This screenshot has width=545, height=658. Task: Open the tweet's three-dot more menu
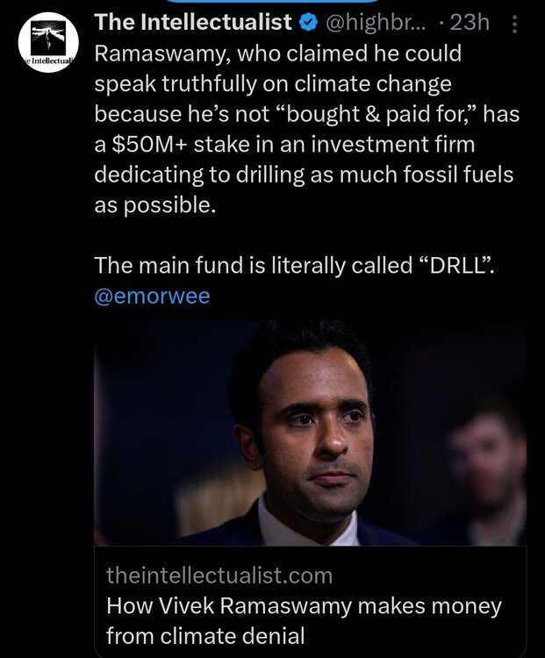515,23
